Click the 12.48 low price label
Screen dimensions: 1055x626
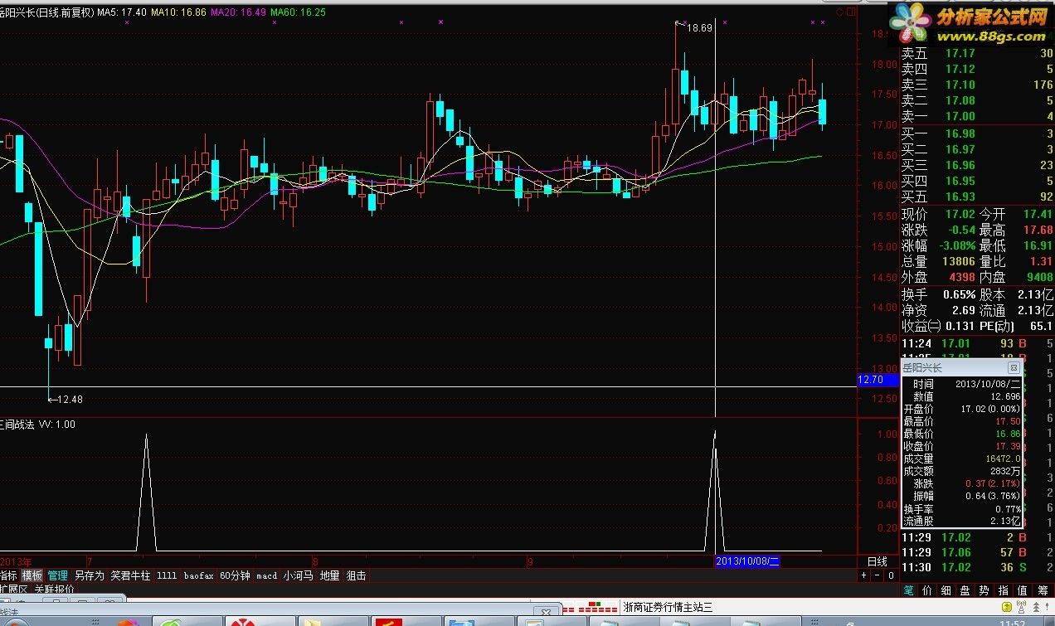[70, 400]
